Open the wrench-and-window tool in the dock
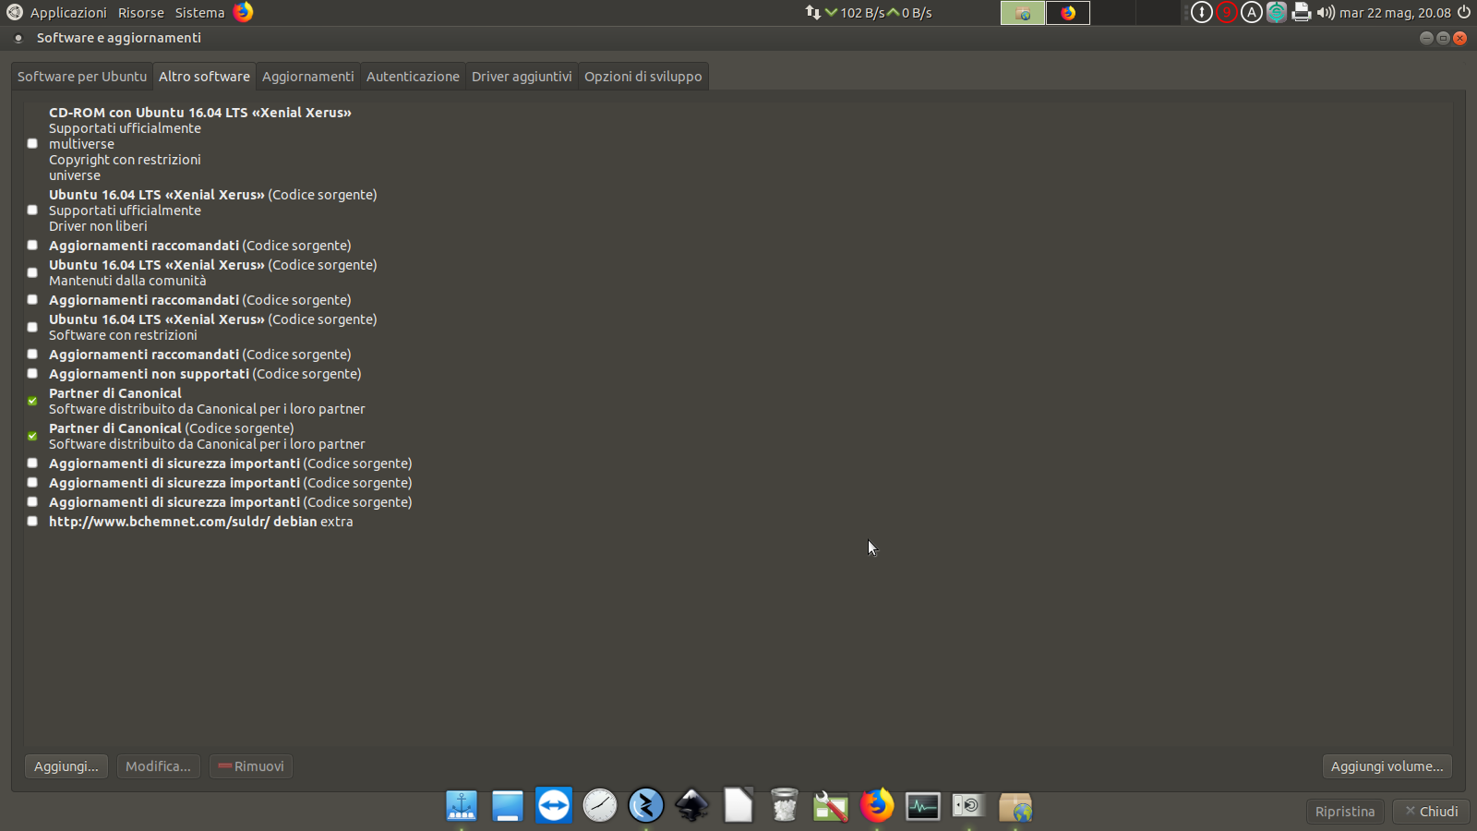This screenshot has width=1477, height=831. tap(831, 806)
